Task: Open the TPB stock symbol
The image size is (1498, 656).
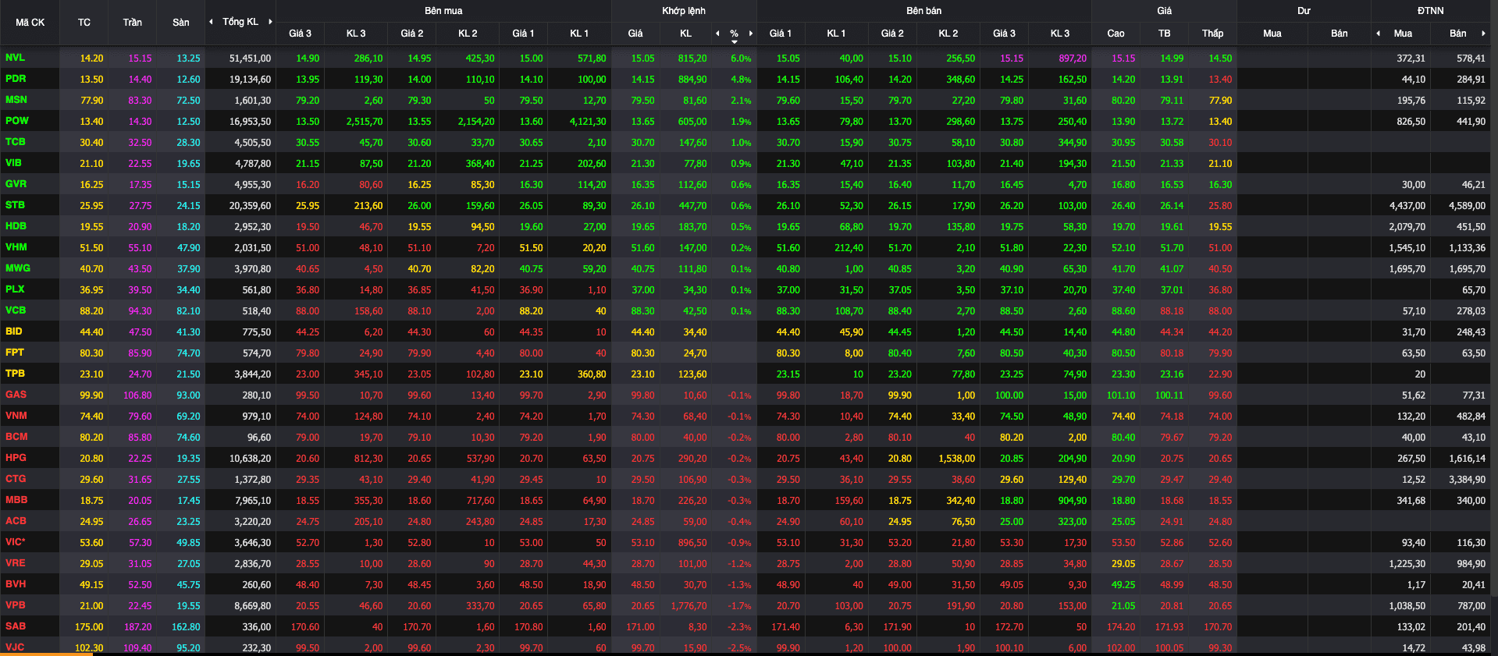Action: point(15,374)
